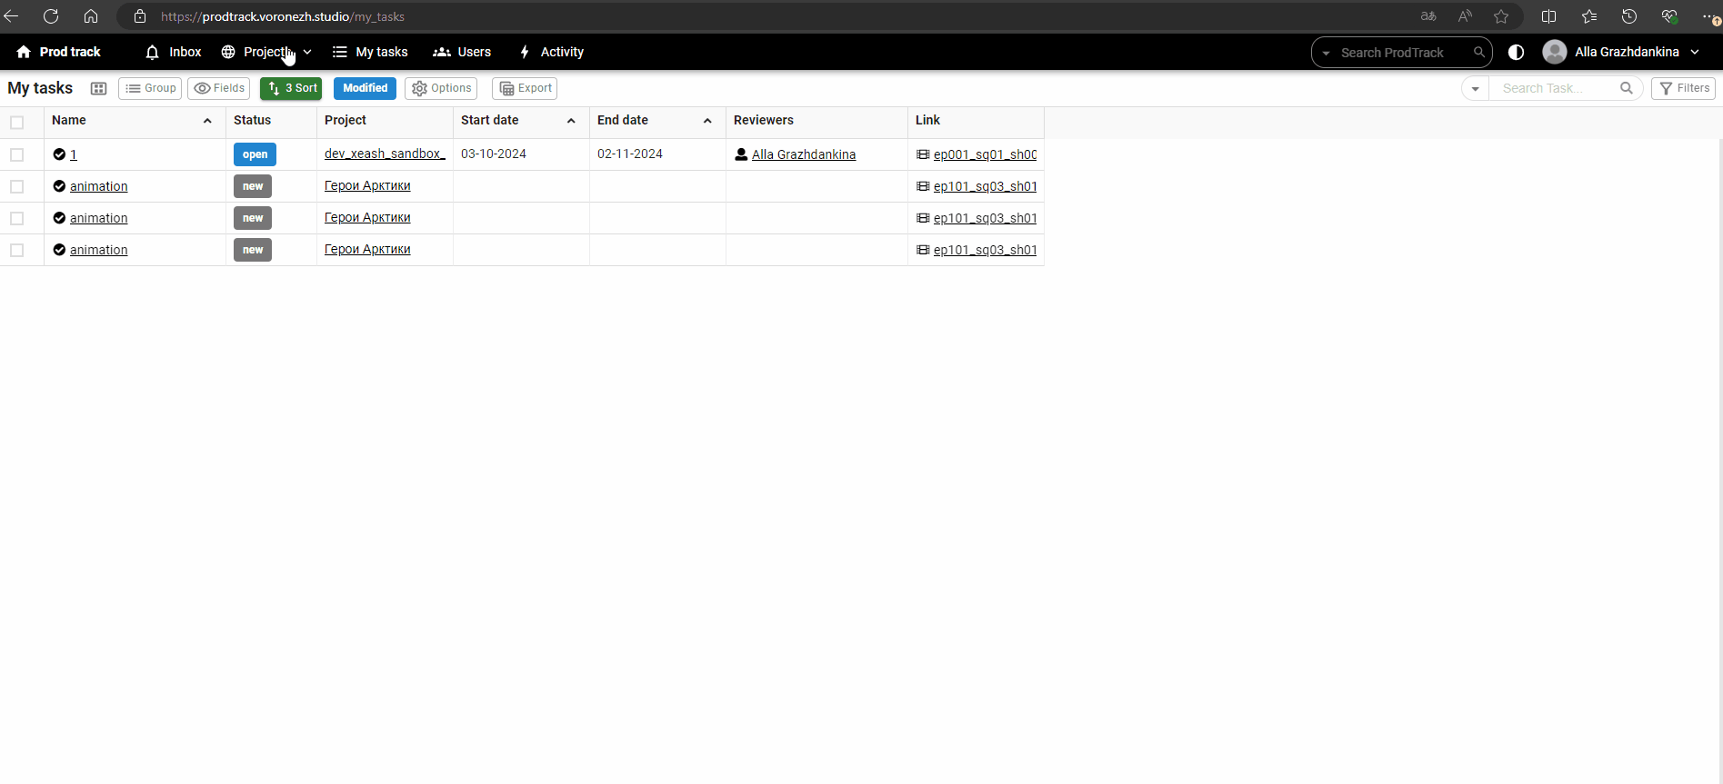Open dropdown arrow left of Search Task
Image resolution: width=1723 pixels, height=784 pixels.
1475,88
